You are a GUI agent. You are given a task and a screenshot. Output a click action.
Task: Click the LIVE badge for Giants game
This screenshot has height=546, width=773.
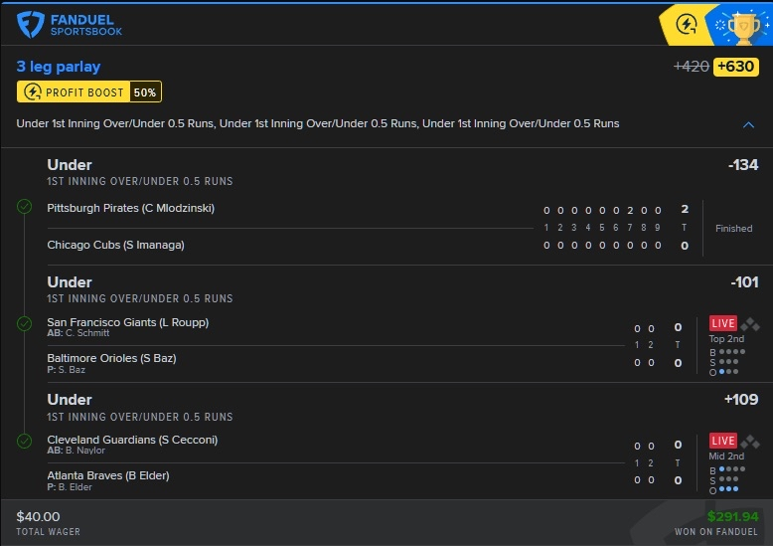pyautogui.click(x=723, y=323)
